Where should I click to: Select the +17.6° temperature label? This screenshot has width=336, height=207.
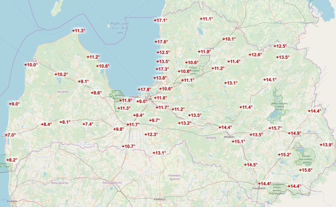click(x=161, y=42)
